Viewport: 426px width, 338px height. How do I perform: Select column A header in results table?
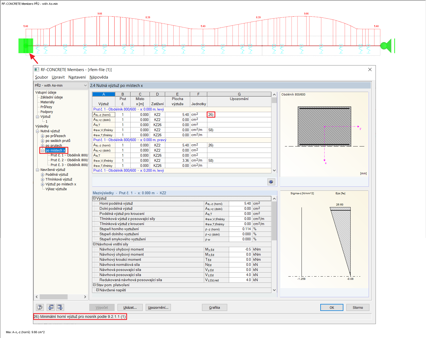104,94
